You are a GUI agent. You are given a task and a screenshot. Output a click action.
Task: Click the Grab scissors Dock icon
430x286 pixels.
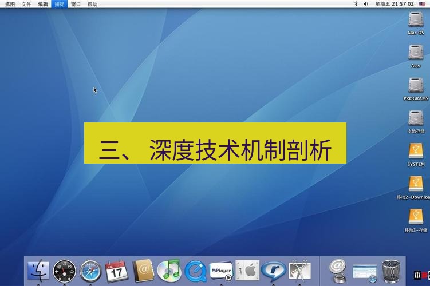[299, 271]
